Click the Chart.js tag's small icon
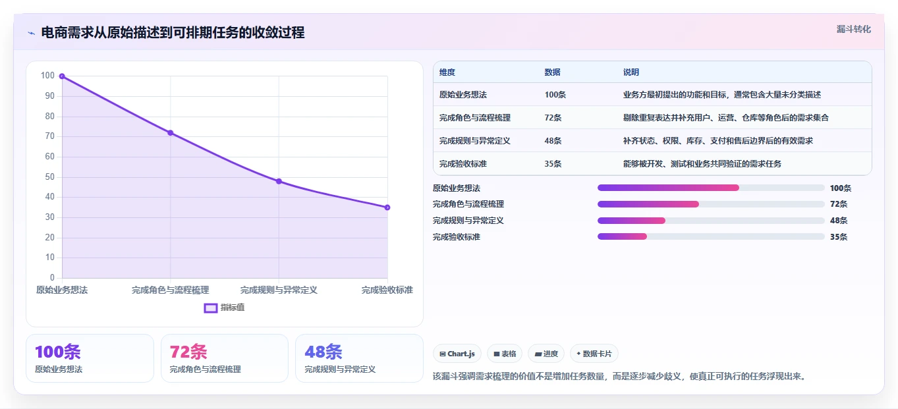898x409 pixels. (x=443, y=354)
